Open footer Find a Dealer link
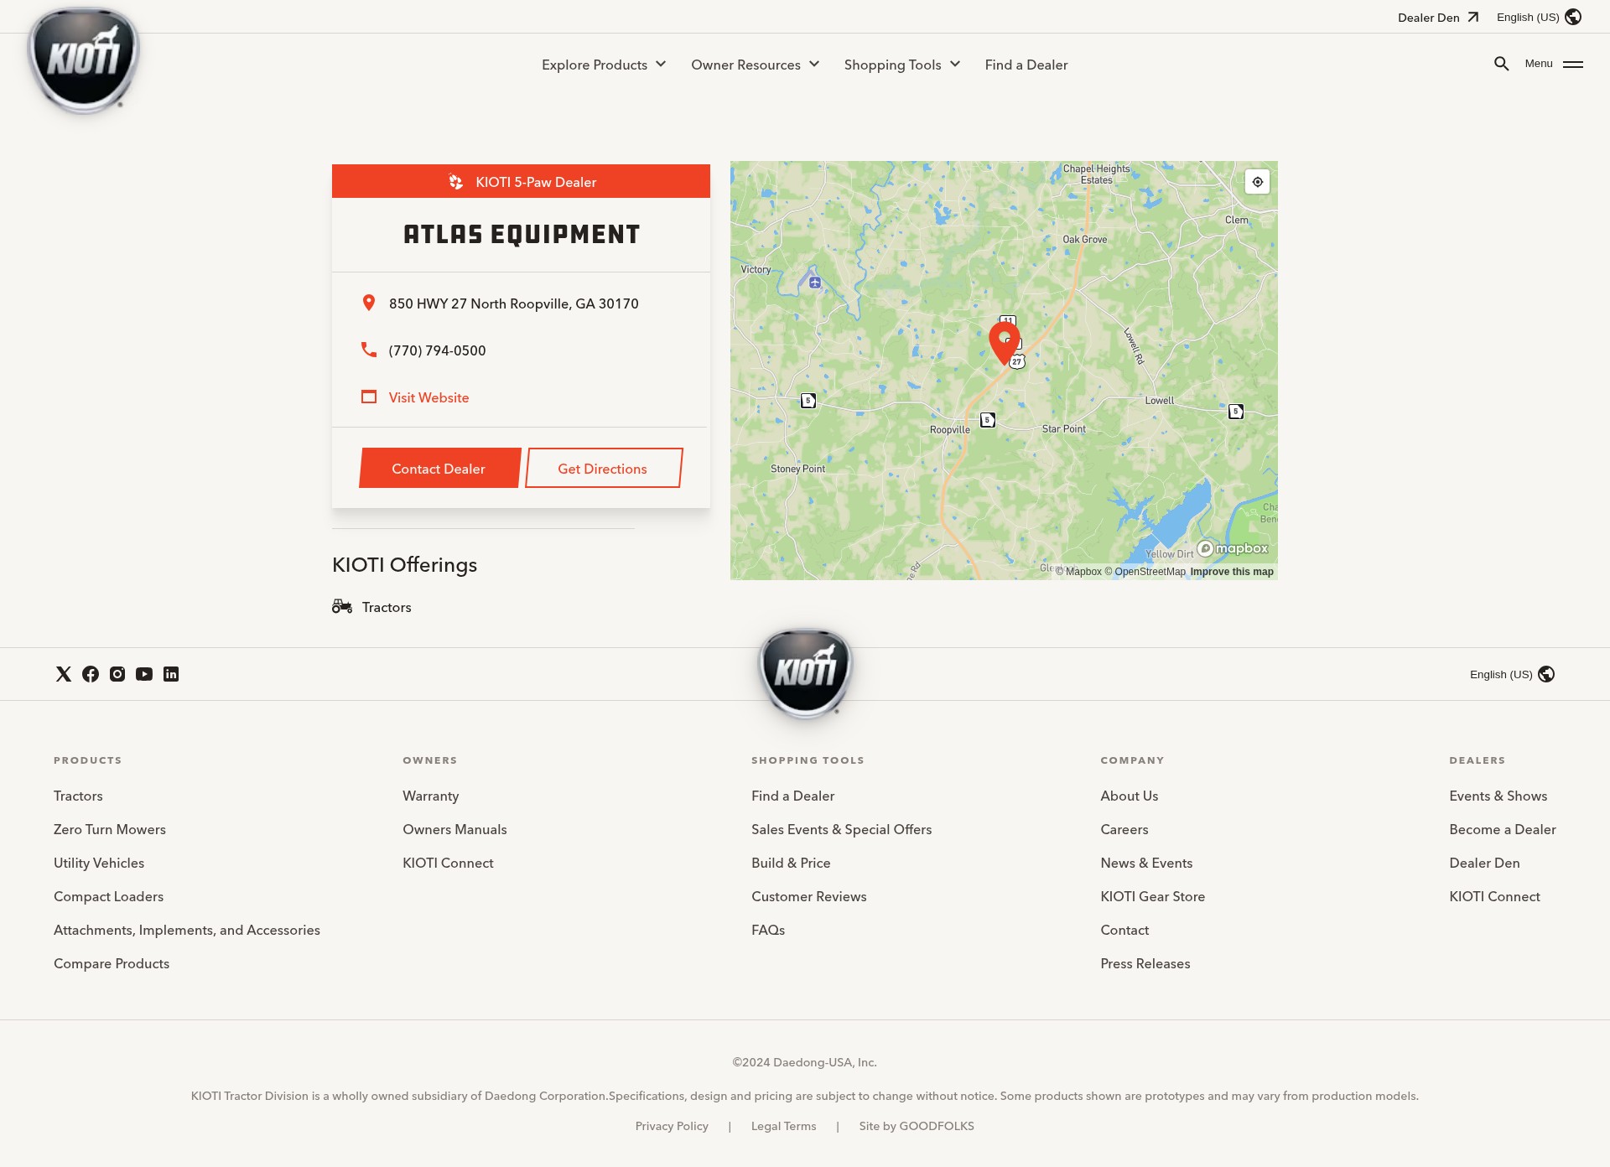1610x1167 pixels. click(x=792, y=796)
